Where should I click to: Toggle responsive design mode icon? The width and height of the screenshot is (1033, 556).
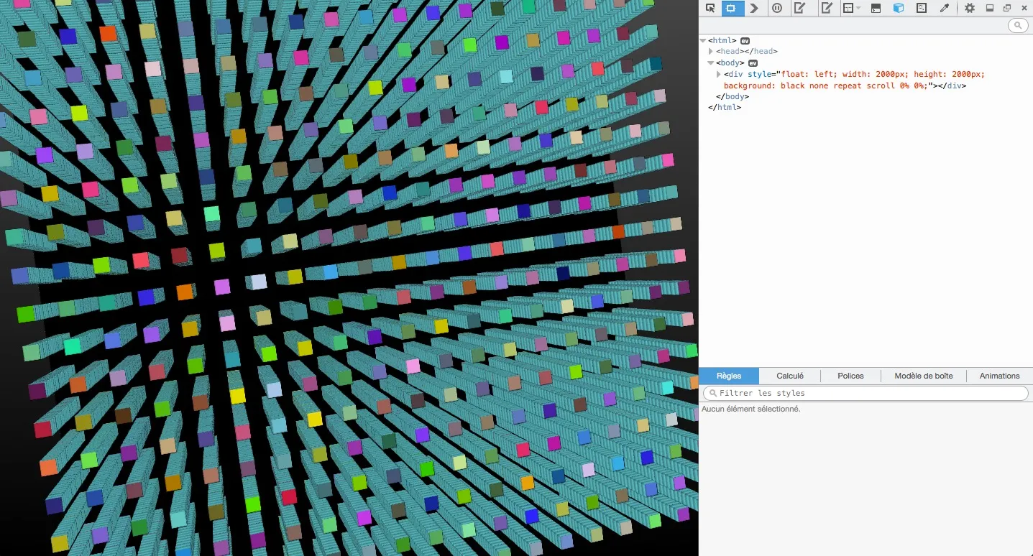(922, 8)
